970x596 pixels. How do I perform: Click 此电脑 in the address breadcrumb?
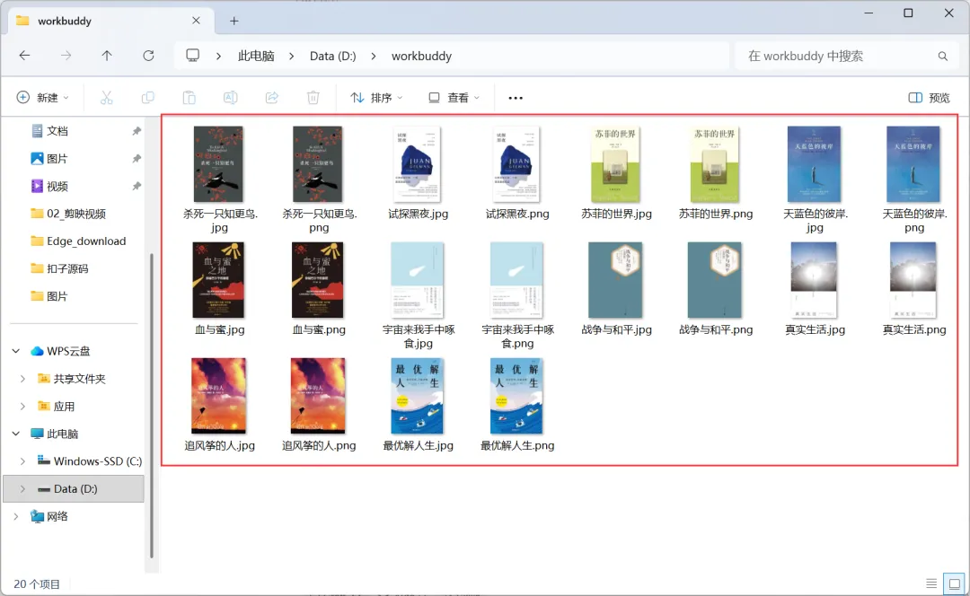pyautogui.click(x=256, y=57)
